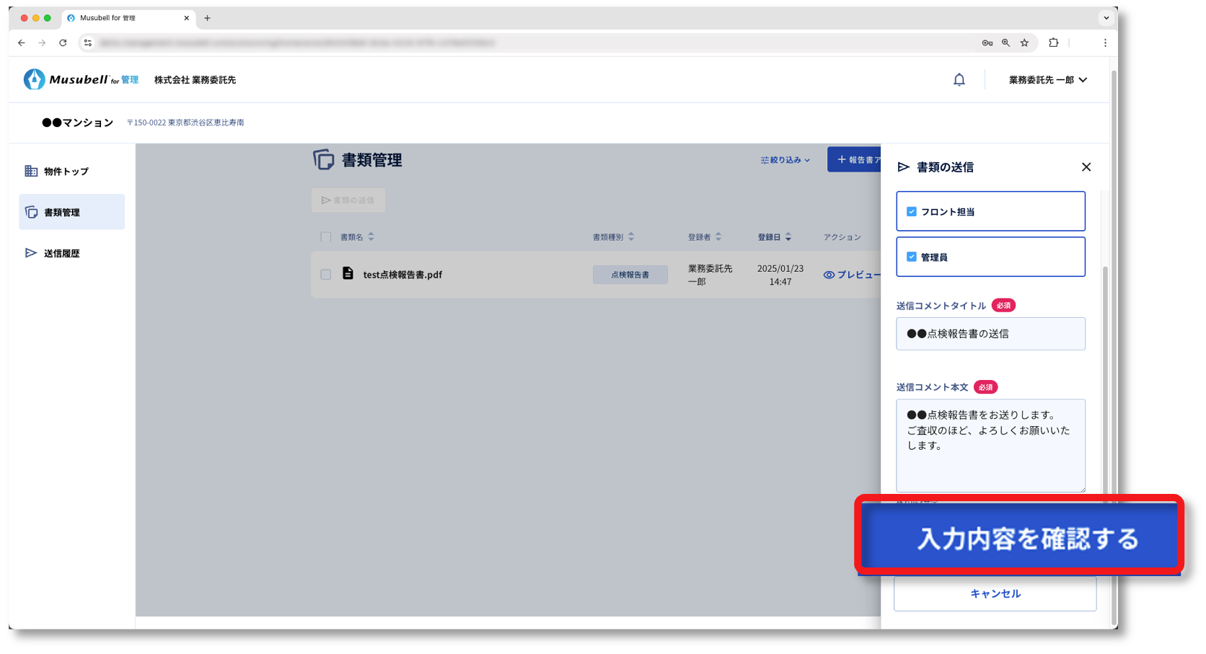The width and height of the screenshot is (1206, 654).
Task: Click the notification bell icon
Action: pyautogui.click(x=959, y=80)
